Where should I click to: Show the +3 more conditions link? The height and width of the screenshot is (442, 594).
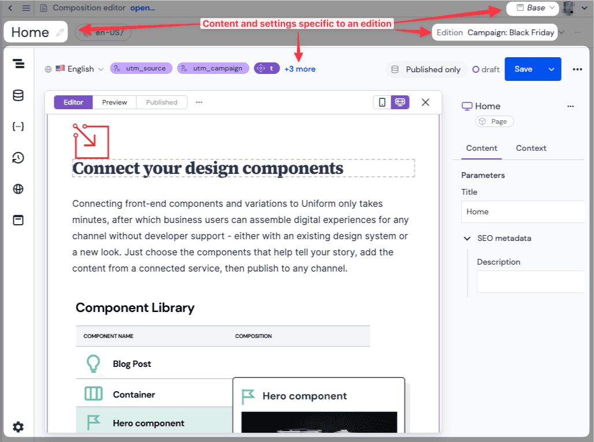point(300,69)
